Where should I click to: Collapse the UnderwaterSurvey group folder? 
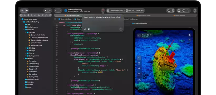(x=22, y=22)
